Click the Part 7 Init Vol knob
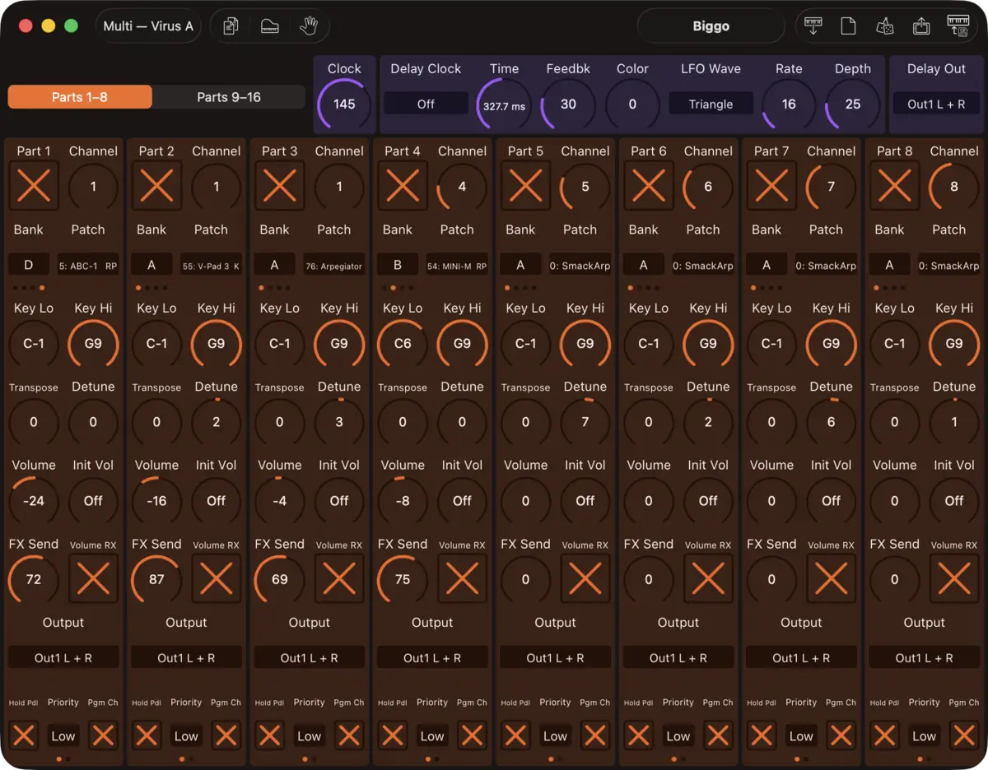The width and height of the screenshot is (988, 770). [x=832, y=500]
